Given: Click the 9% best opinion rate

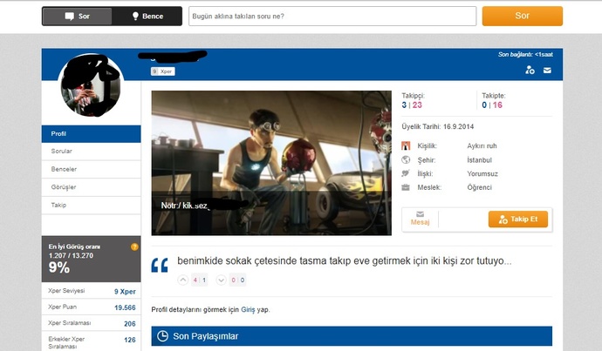Looking at the screenshot, I should tap(59, 267).
